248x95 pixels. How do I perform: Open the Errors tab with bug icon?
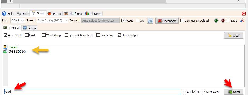tap(54, 14)
